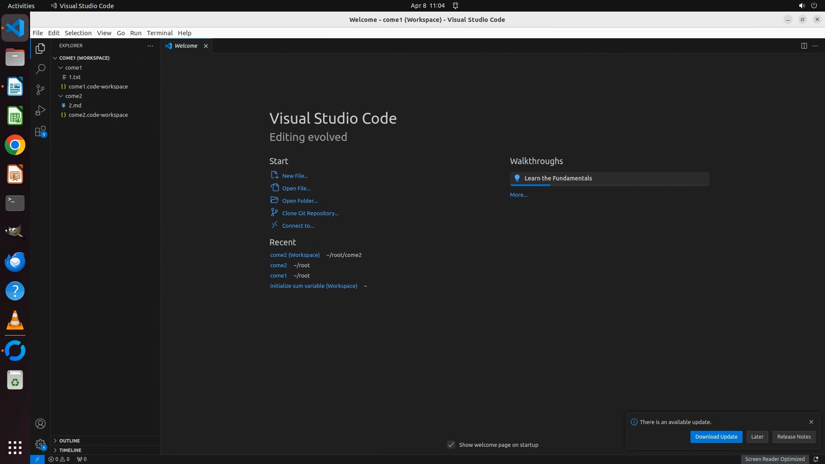Open Manage gear settings icon

coord(40,444)
